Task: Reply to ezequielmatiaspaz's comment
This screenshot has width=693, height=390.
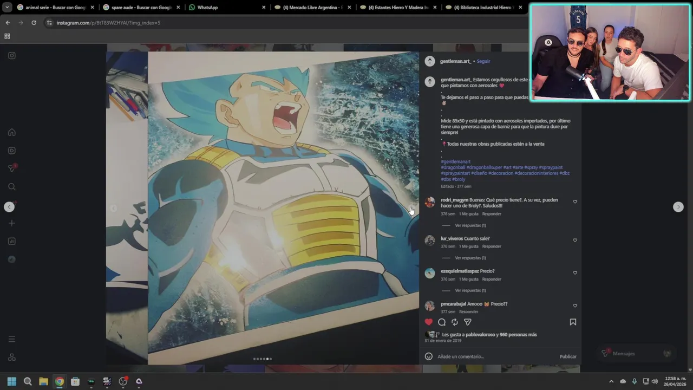Action: click(492, 279)
